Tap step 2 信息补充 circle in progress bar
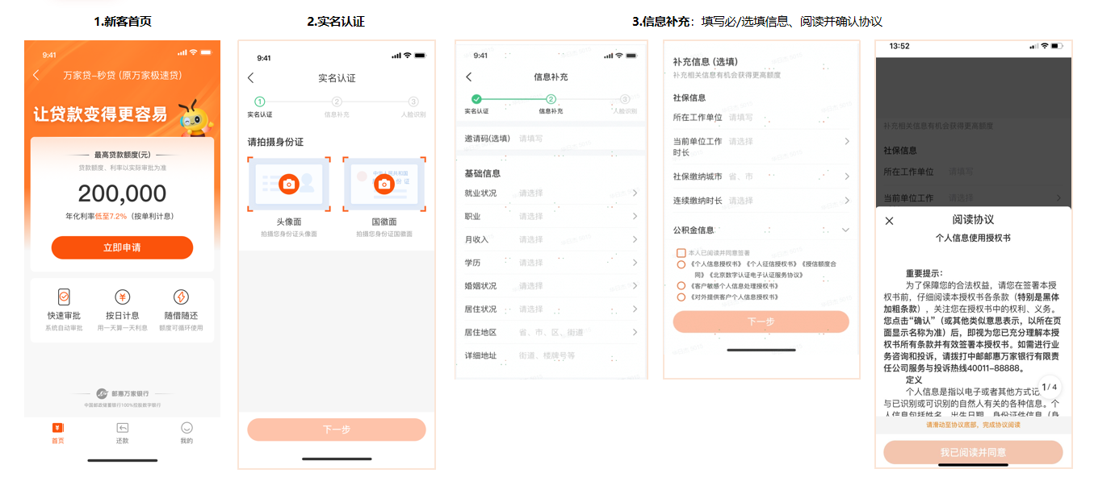1094x498 pixels. (x=551, y=99)
